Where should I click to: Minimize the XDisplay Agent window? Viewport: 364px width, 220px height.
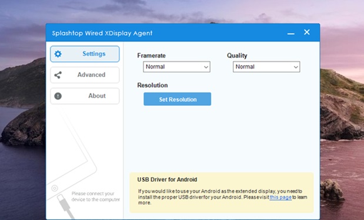pos(291,34)
